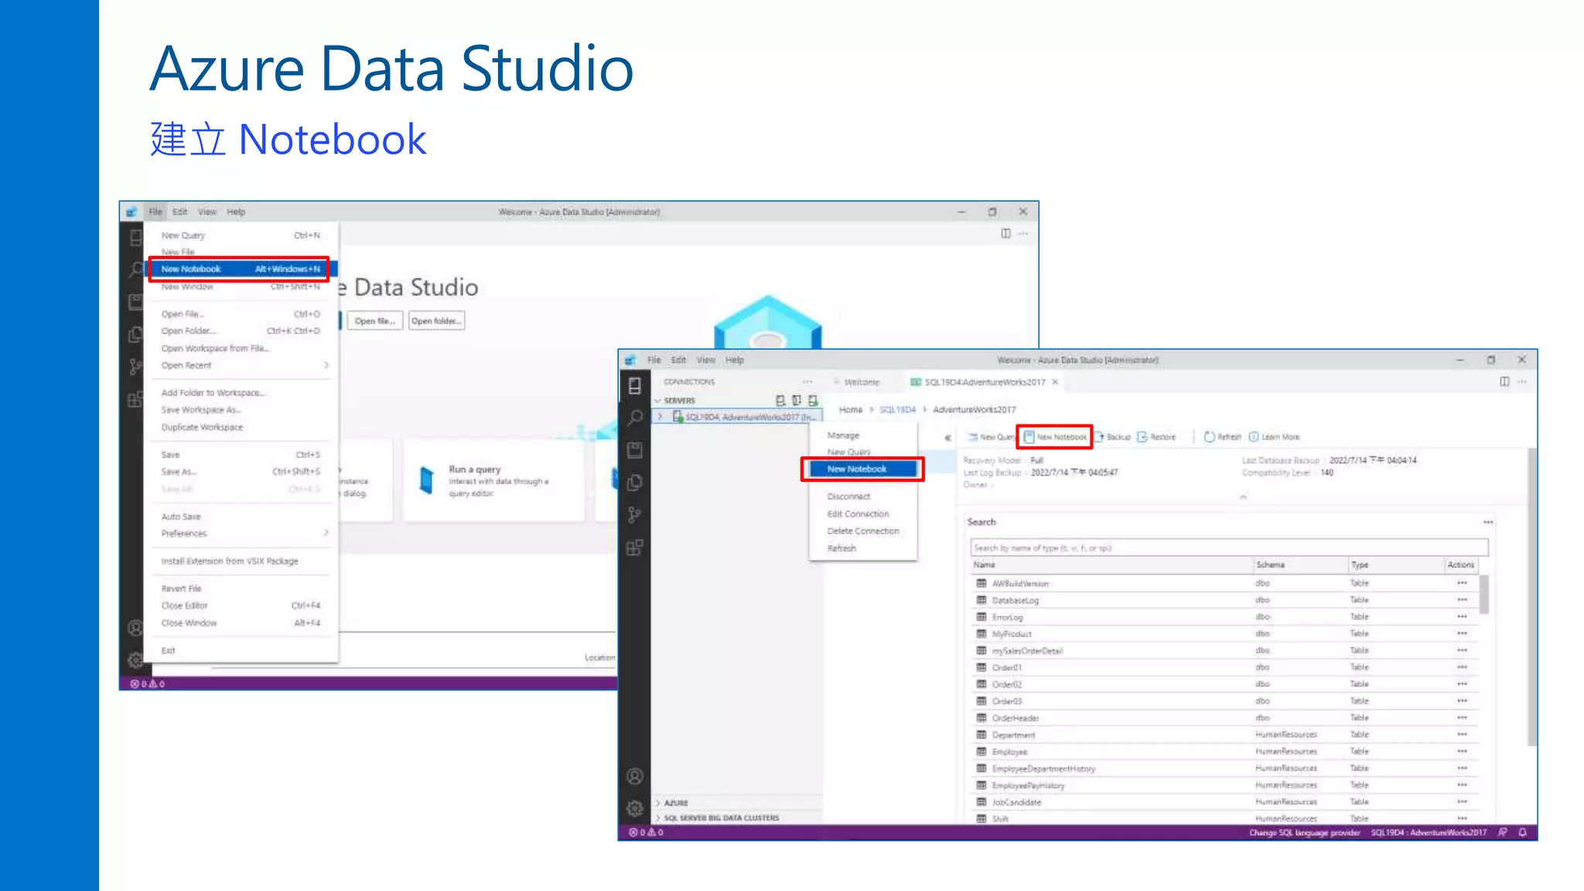Screen dimensions: 1584x891
Task: Select New Notebook in File menu
Action: pyautogui.click(x=240, y=269)
